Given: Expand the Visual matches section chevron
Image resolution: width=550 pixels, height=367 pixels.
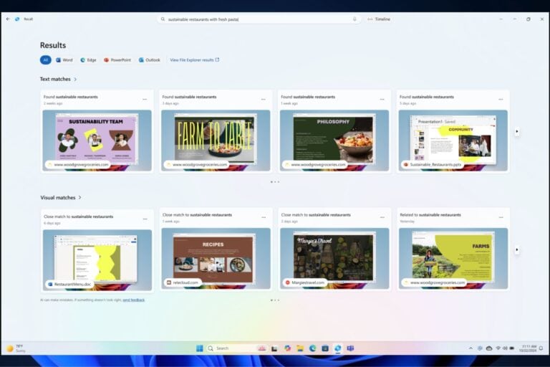Looking at the screenshot, I should tap(80, 197).
